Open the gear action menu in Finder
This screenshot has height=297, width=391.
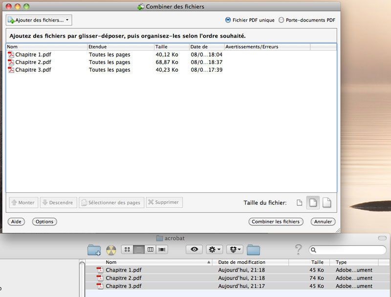pyautogui.click(x=215, y=250)
